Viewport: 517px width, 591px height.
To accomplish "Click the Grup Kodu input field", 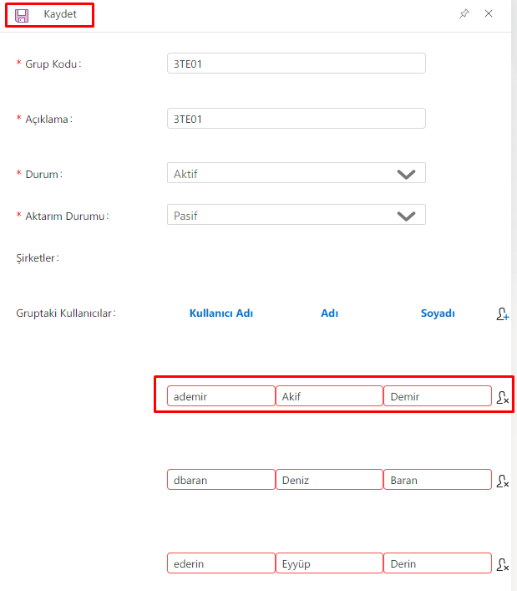I will [296, 64].
